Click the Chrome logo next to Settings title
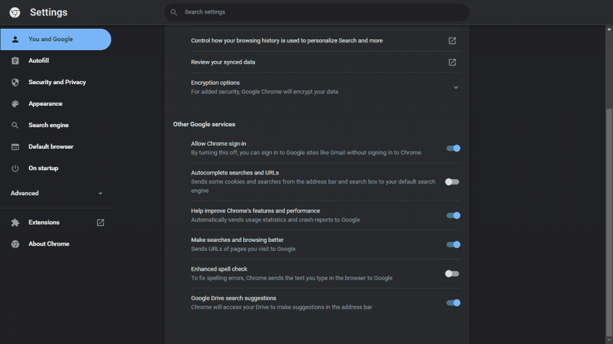 click(x=14, y=12)
